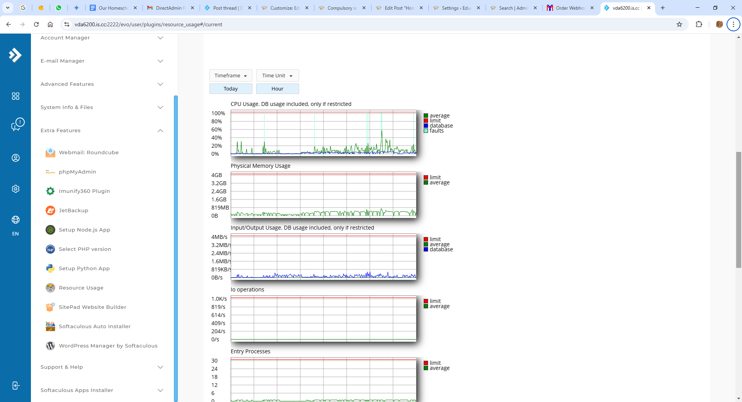This screenshot has height=402, width=742.
Task: Bookmark this page with the star icon
Action: [679, 24]
